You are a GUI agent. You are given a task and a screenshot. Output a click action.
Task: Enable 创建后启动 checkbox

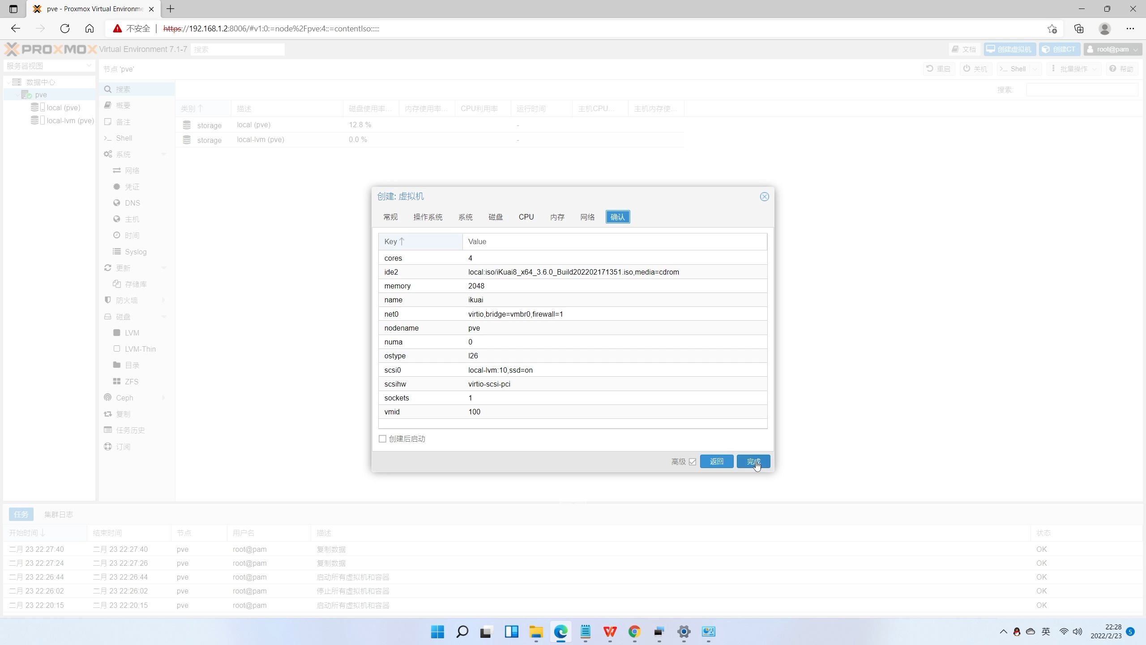point(382,439)
